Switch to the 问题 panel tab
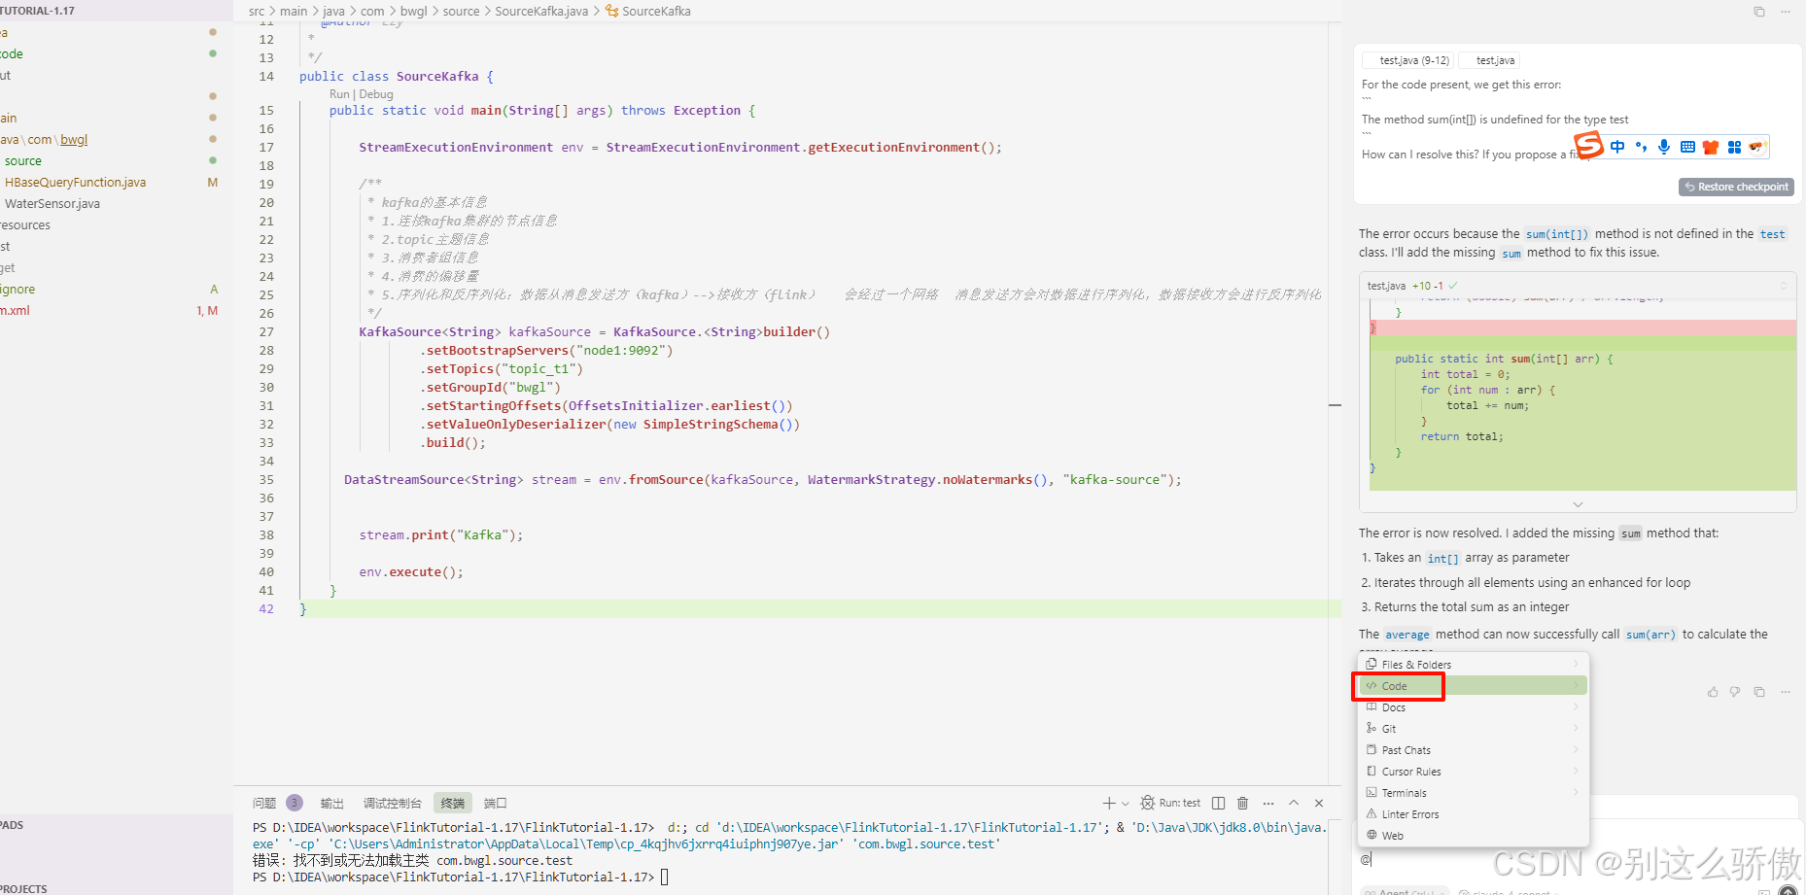The width and height of the screenshot is (1806, 895). pos(264,803)
